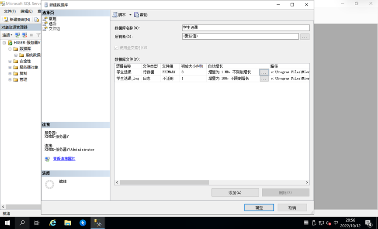Click the 取消 button

coord(292,208)
